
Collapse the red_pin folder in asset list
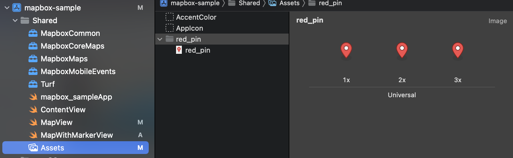coord(160,39)
